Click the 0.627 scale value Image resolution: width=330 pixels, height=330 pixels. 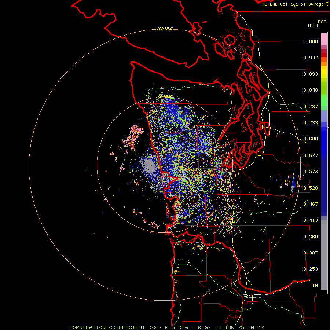[x=311, y=155]
